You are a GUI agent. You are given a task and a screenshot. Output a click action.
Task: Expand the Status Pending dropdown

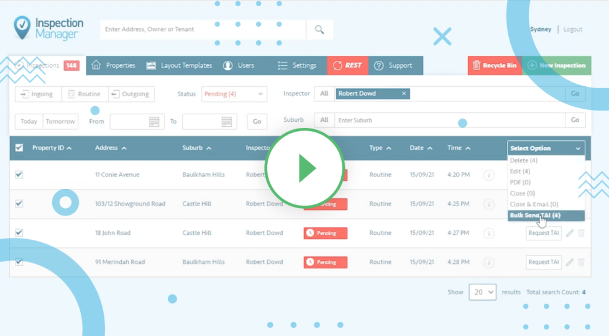pyautogui.click(x=234, y=94)
